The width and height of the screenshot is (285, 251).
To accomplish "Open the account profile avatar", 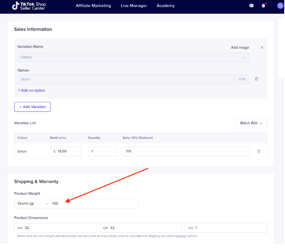I will pyautogui.click(x=280, y=6).
